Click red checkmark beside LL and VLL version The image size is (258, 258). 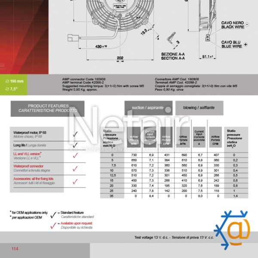point(75,157)
